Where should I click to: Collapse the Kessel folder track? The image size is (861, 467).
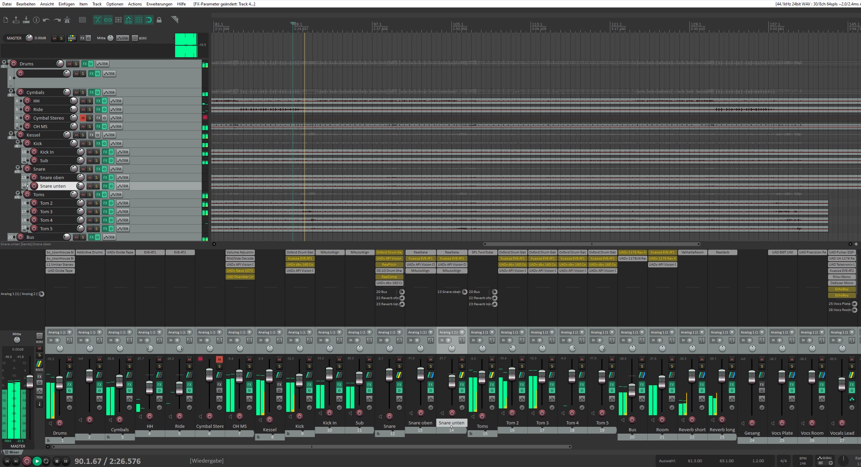point(11,134)
